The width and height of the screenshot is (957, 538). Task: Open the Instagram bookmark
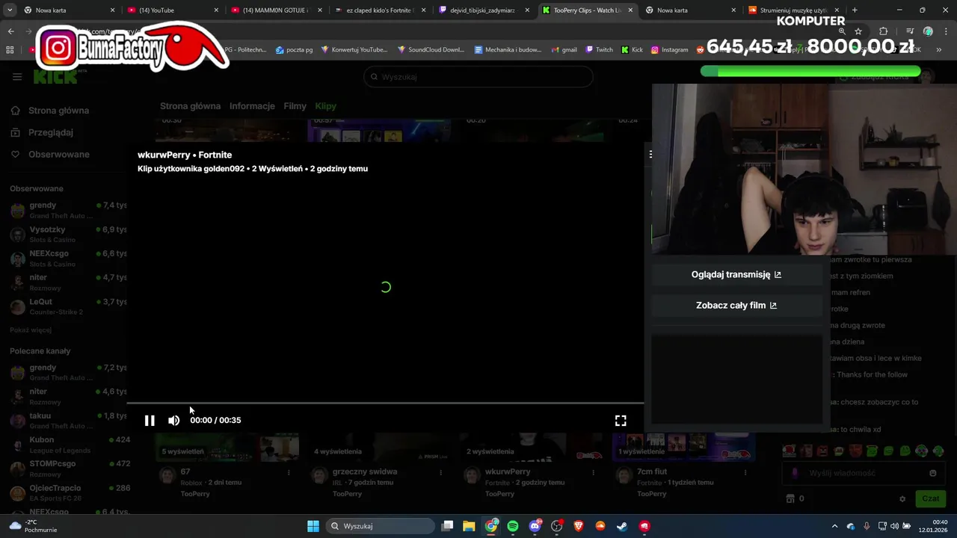pos(669,50)
